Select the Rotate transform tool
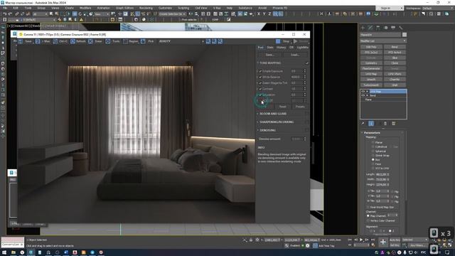 (80, 14)
